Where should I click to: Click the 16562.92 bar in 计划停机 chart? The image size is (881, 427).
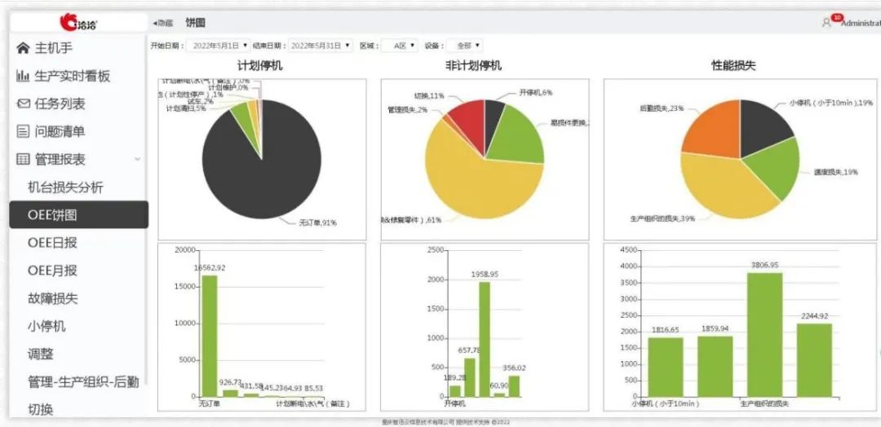tap(209, 336)
